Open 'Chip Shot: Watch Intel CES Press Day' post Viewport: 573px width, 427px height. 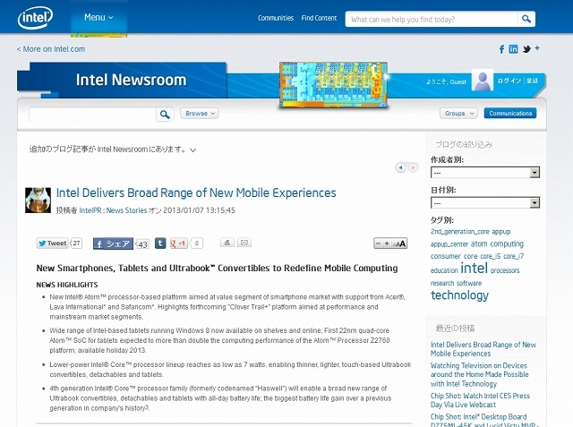tap(480, 400)
